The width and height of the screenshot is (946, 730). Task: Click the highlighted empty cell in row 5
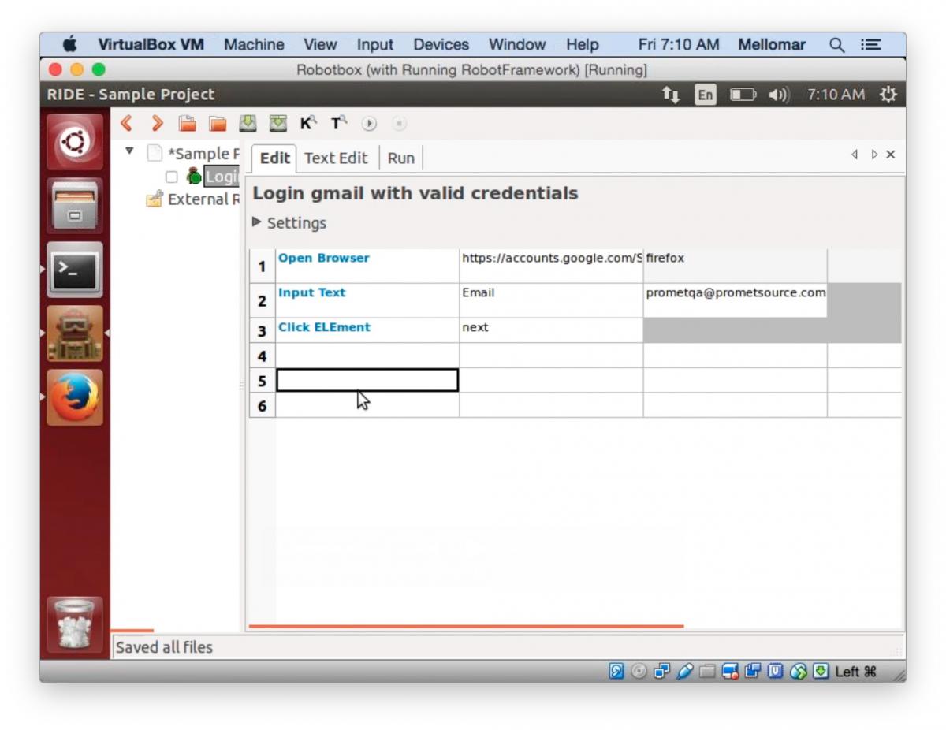pos(367,380)
